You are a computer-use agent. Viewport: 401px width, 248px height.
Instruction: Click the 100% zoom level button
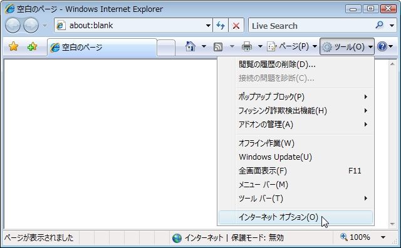coord(355,237)
